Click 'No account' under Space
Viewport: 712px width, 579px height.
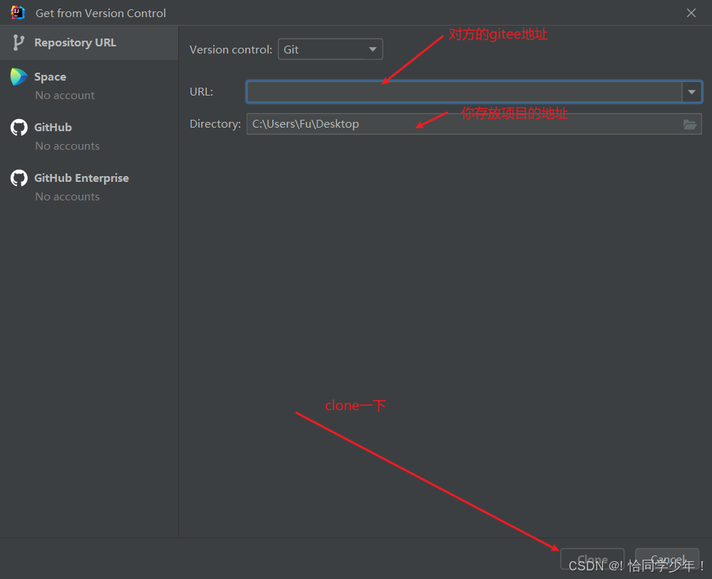[65, 96]
